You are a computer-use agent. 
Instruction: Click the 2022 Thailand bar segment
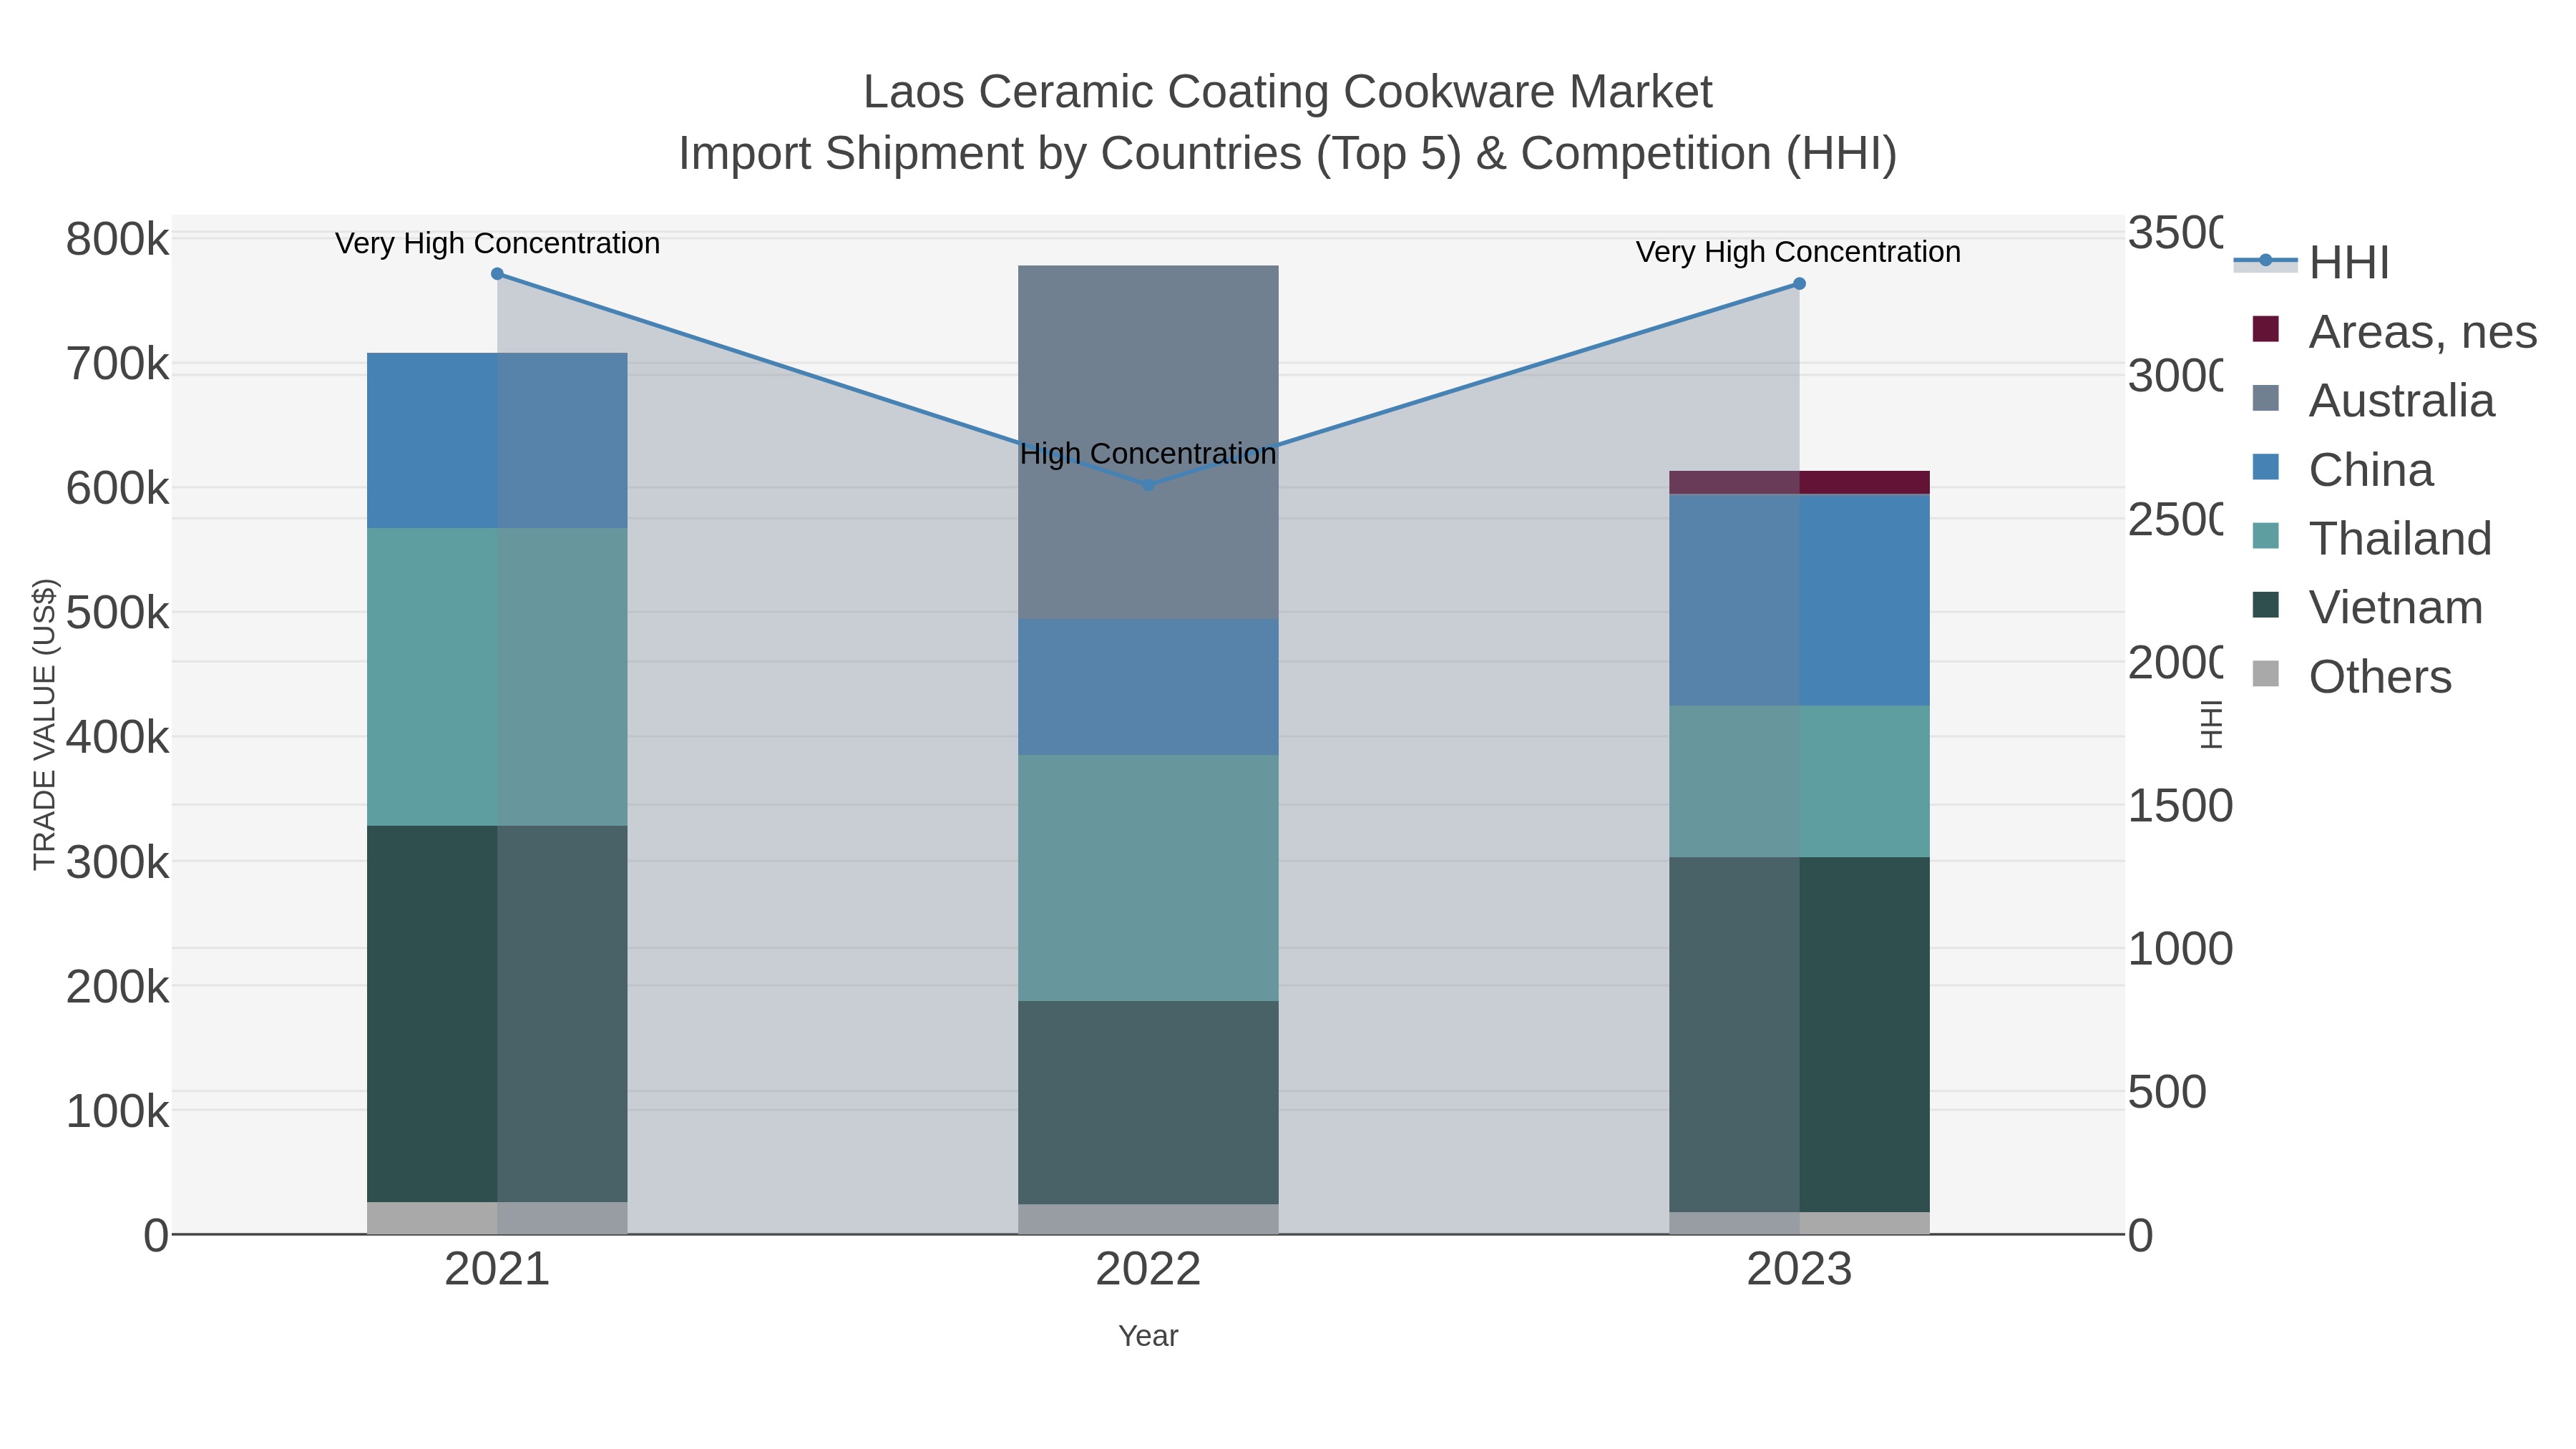pos(1148,878)
